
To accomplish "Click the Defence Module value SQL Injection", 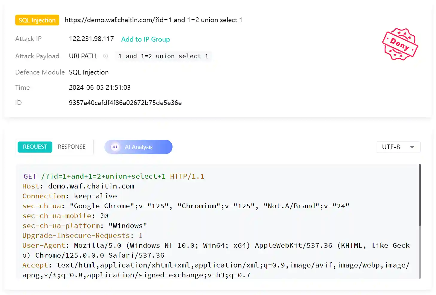I will tap(89, 72).
